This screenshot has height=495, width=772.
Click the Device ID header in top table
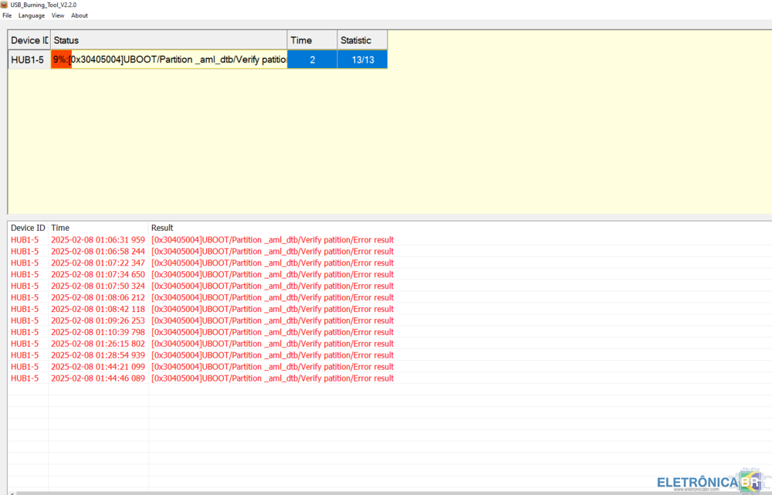click(x=29, y=40)
